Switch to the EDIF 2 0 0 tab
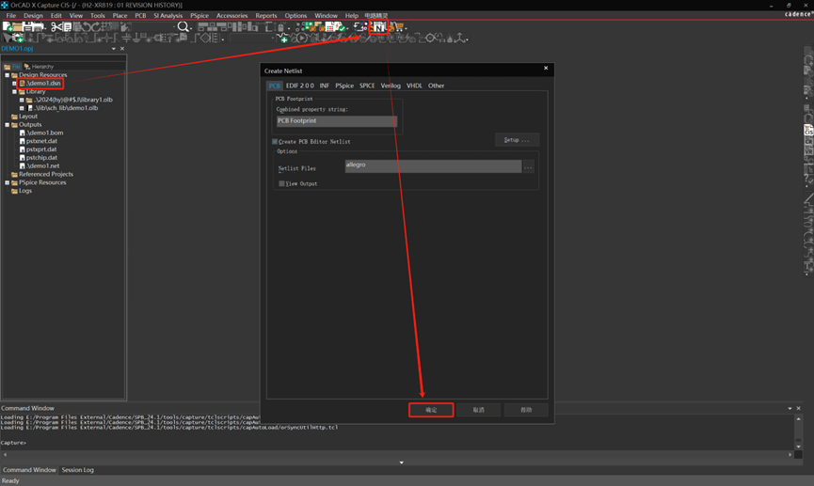This screenshot has height=486, width=814. (x=299, y=86)
